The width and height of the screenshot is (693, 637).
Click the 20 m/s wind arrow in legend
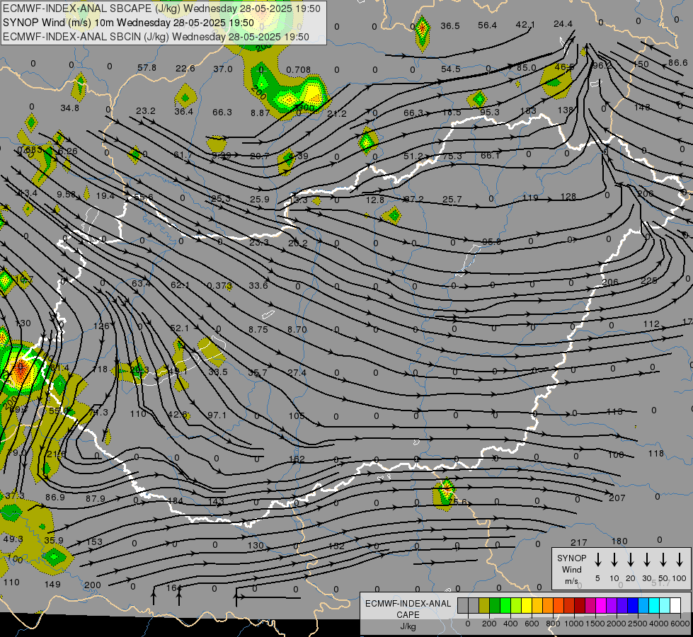(x=631, y=559)
